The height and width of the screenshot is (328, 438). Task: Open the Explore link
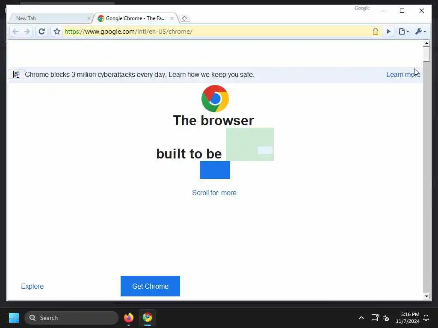33,287
